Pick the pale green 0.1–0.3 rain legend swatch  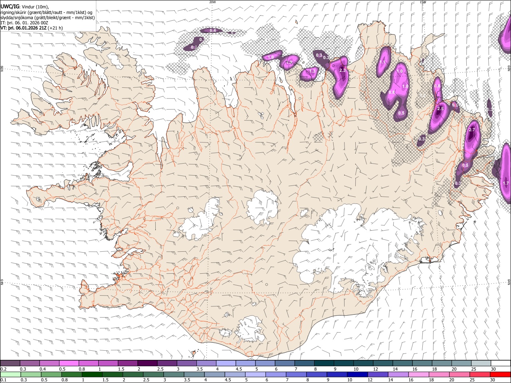pyautogui.click(x=10, y=374)
